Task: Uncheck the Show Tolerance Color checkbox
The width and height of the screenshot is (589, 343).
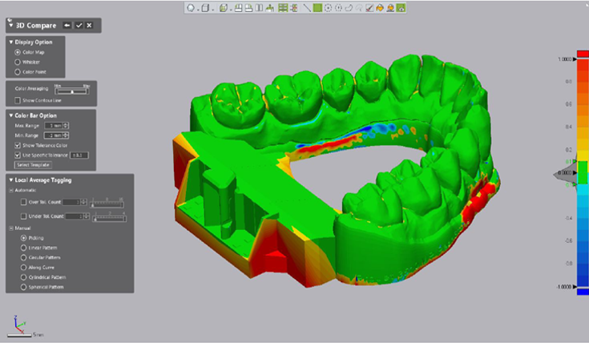Action: click(x=18, y=145)
